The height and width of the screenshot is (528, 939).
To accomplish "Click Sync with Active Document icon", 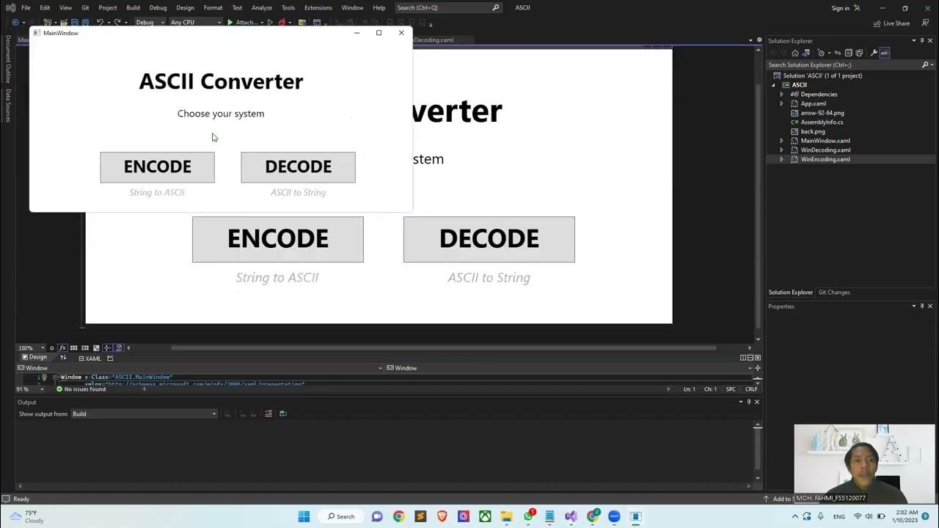I will tap(838, 53).
